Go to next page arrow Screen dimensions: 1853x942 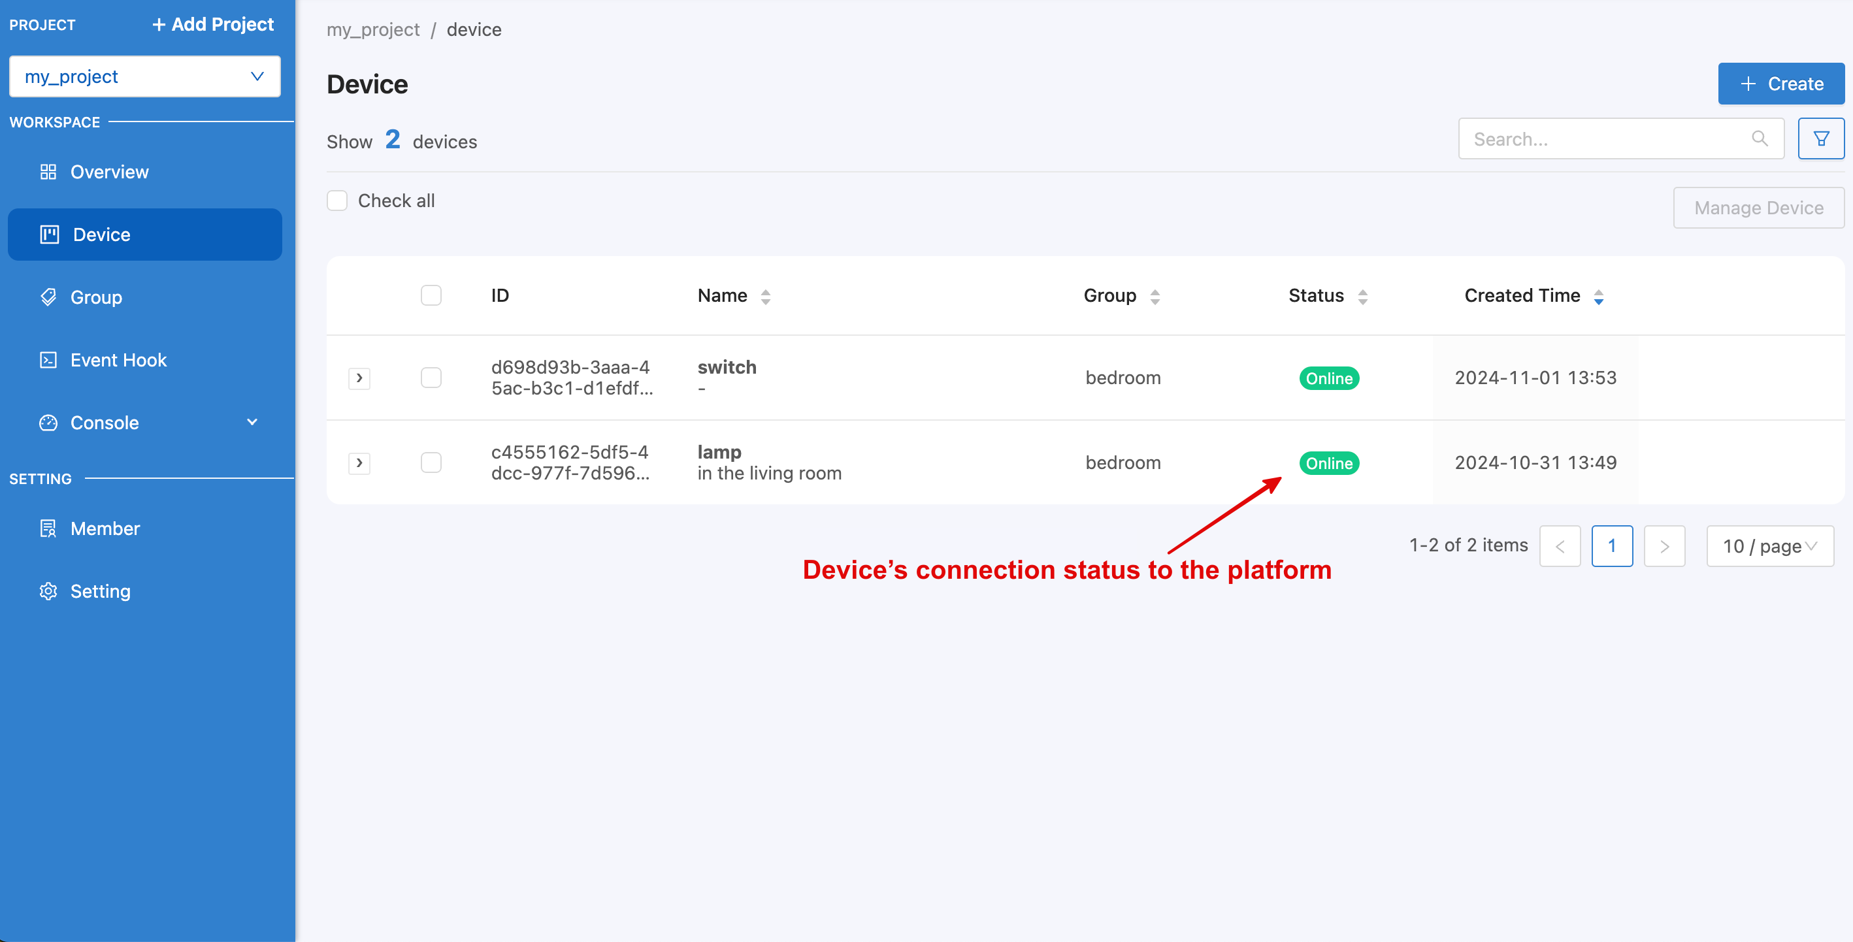click(x=1664, y=545)
